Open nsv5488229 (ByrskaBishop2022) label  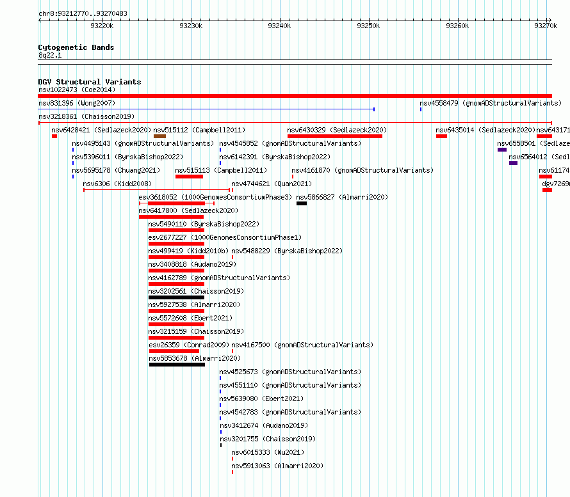pyautogui.click(x=287, y=251)
